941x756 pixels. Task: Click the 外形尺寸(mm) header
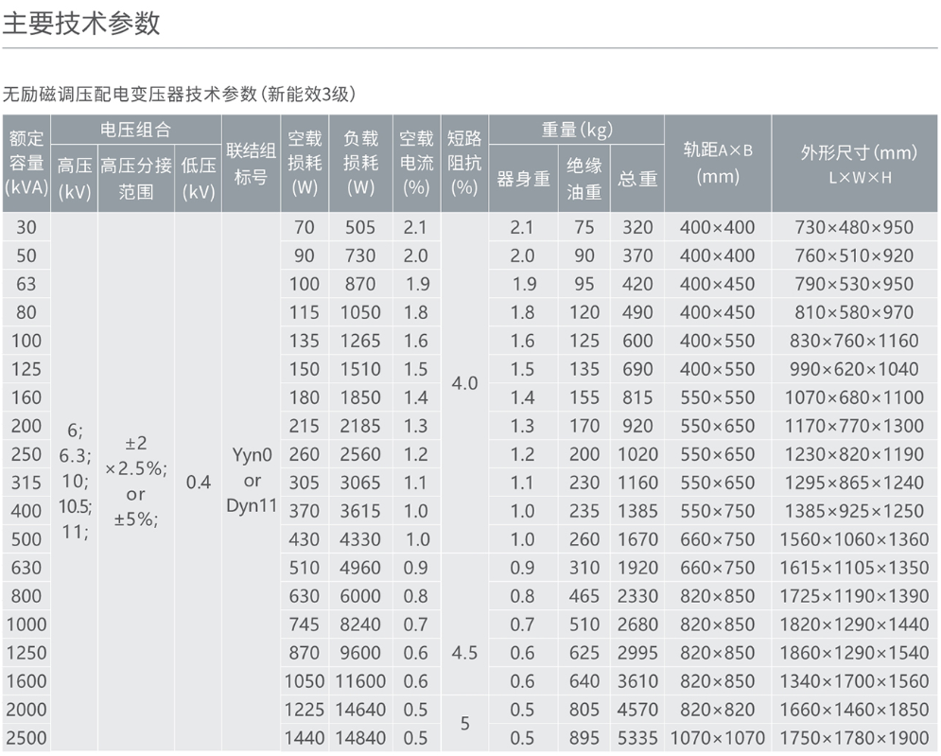coord(855,164)
